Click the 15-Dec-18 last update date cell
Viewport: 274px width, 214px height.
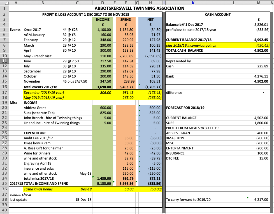click(x=83, y=200)
